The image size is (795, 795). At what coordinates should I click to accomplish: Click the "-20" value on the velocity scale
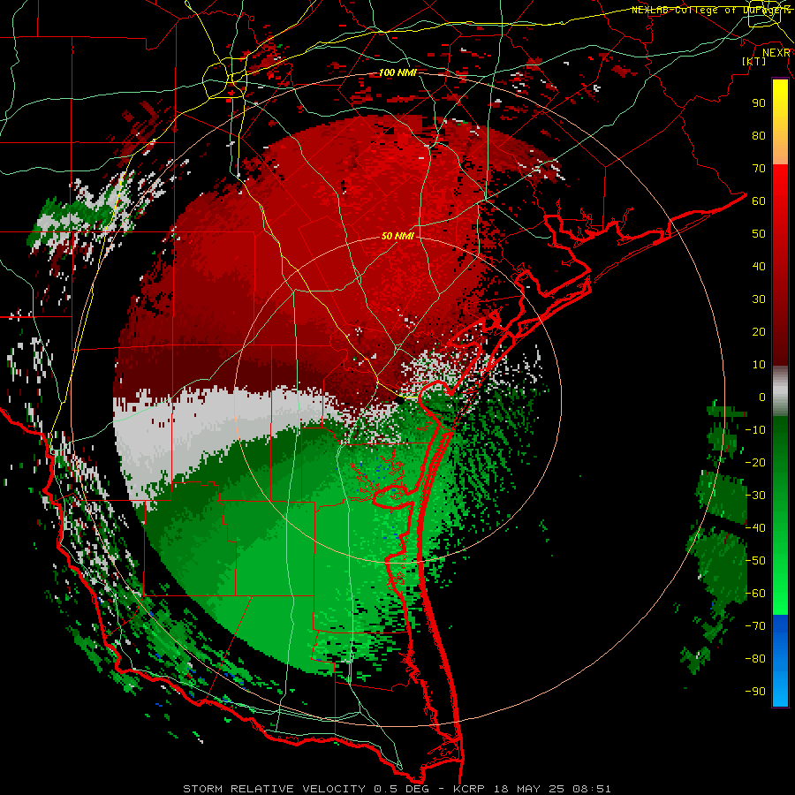coord(755,462)
